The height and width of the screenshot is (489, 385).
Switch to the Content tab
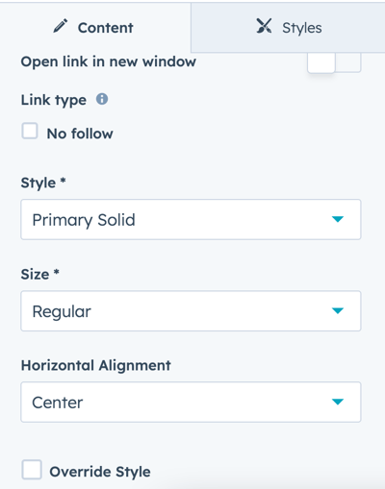(95, 28)
